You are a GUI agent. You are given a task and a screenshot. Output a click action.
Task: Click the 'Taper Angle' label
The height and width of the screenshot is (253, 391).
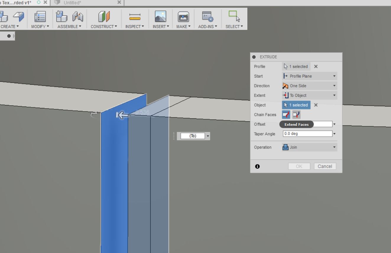pos(265,134)
